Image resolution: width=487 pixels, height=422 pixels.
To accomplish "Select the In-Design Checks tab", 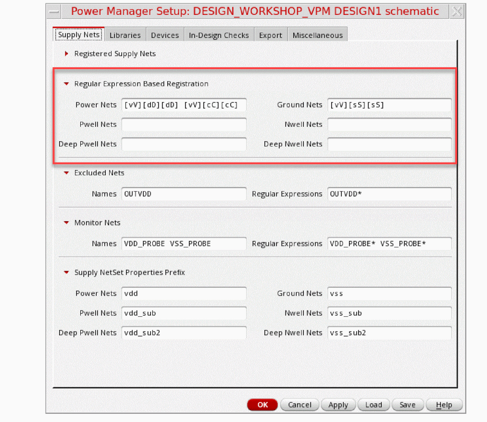I will [x=219, y=35].
